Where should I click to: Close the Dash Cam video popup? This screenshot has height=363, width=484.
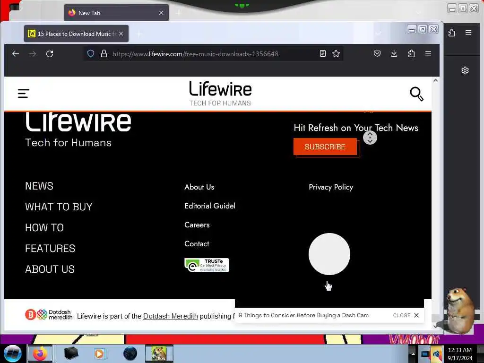tap(406, 315)
